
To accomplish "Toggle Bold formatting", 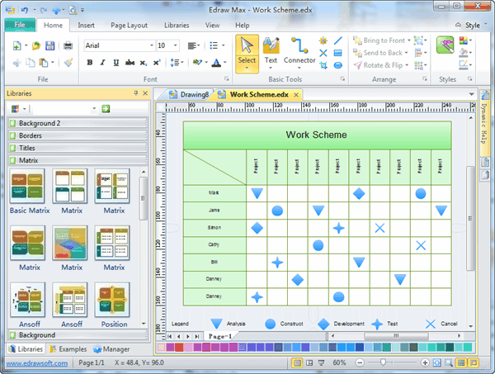I will click(90, 63).
